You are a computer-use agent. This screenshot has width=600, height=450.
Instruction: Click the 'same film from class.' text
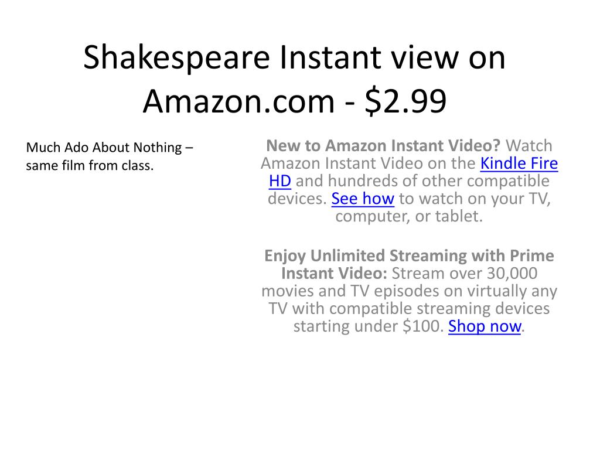coord(90,165)
